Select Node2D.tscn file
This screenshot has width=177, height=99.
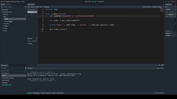(x=7, y=85)
